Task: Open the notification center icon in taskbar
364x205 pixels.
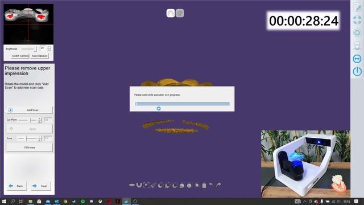Action: [x=357, y=201]
